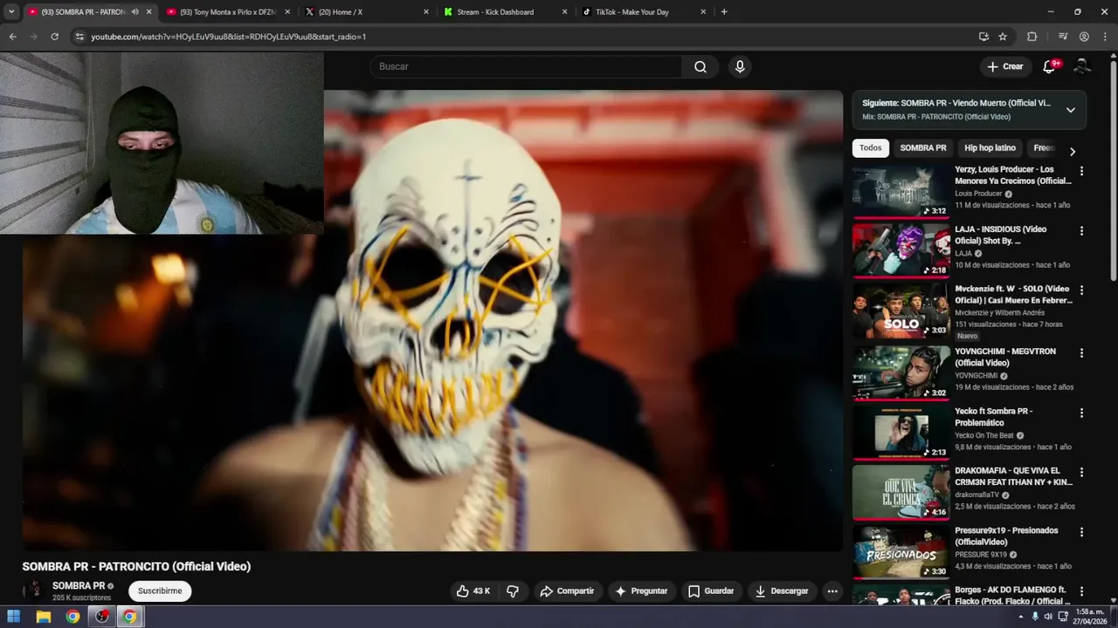Open the tab search dropdown
Screen dimensions: 1118x628
coord(11,12)
